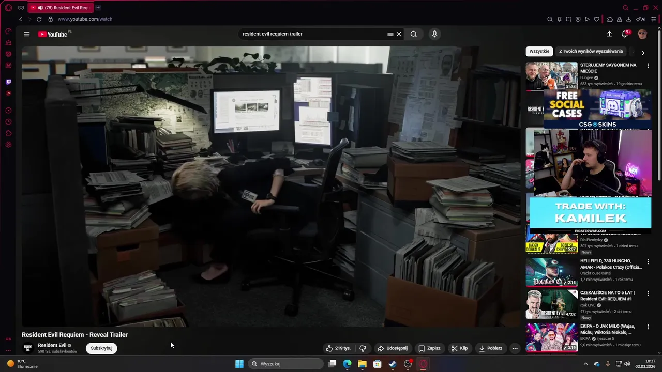Image resolution: width=662 pixels, height=372 pixels.
Task: Start voice search with microphone
Action: 434,34
